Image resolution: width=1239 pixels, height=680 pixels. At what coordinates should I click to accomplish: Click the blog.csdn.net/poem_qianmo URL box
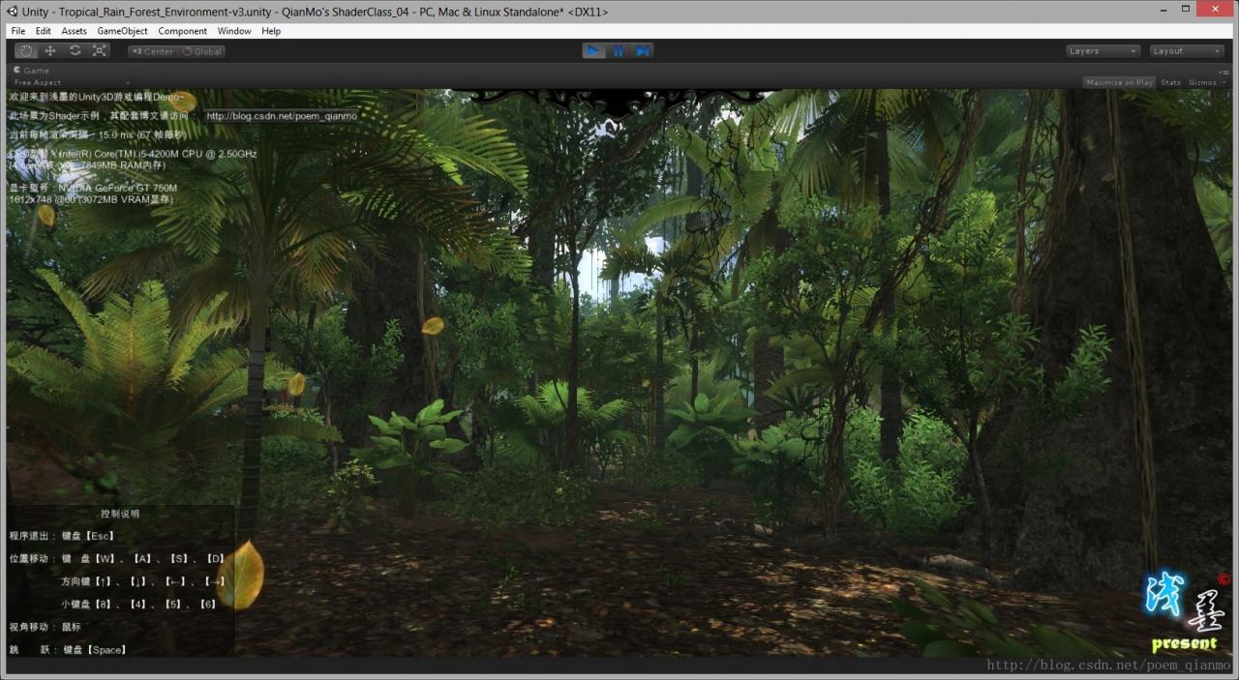click(282, 116)
